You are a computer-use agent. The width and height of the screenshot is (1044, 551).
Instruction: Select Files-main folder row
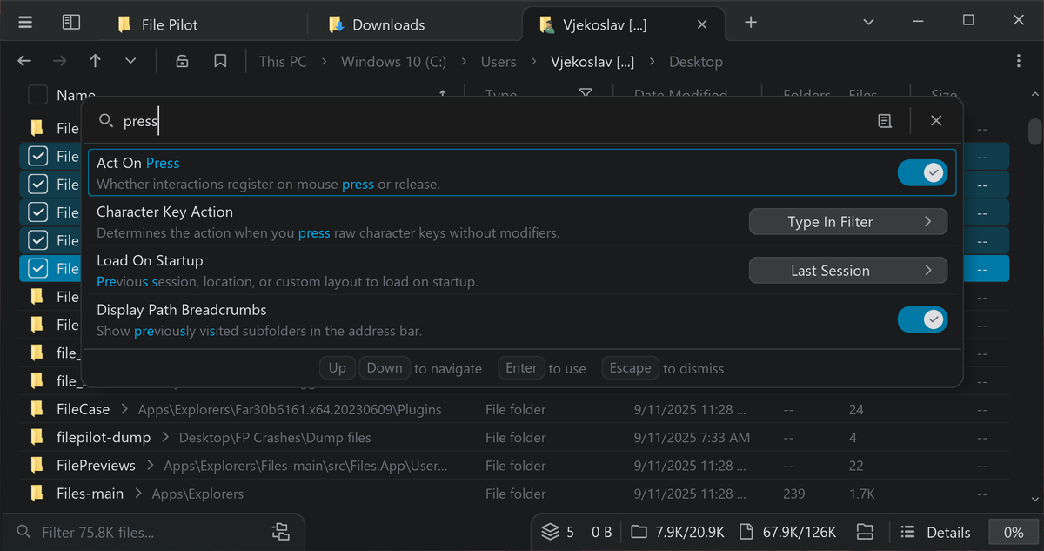click(x=513, y=494)
